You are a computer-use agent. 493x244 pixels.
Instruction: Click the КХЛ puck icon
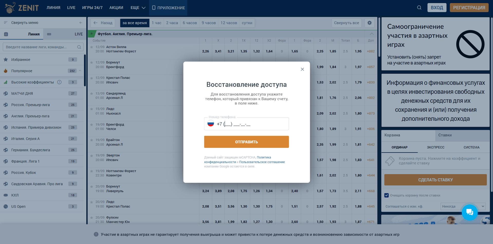tap(6, 195)
